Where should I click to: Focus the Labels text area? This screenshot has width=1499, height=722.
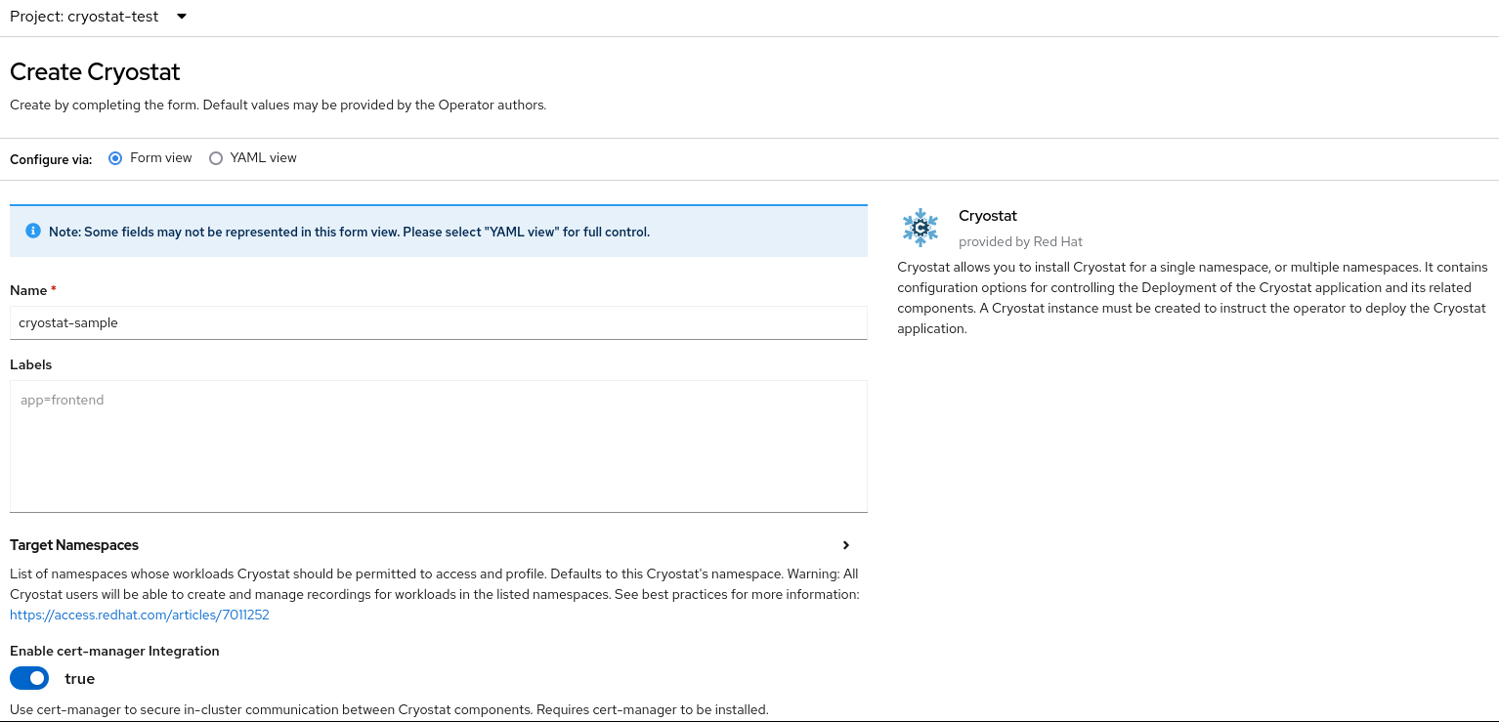tap(438, 446)
